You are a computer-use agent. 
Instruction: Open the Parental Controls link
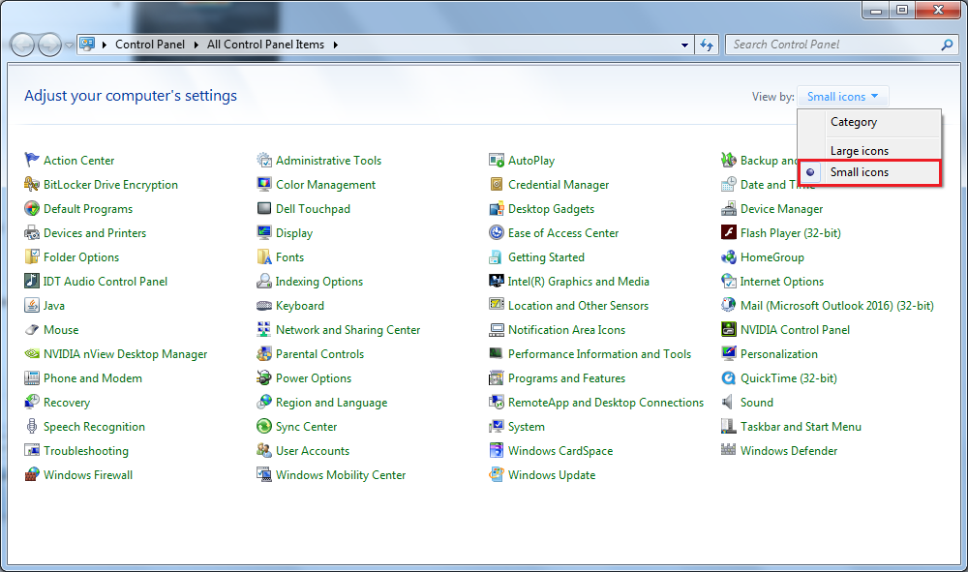[x=319, y=353]
